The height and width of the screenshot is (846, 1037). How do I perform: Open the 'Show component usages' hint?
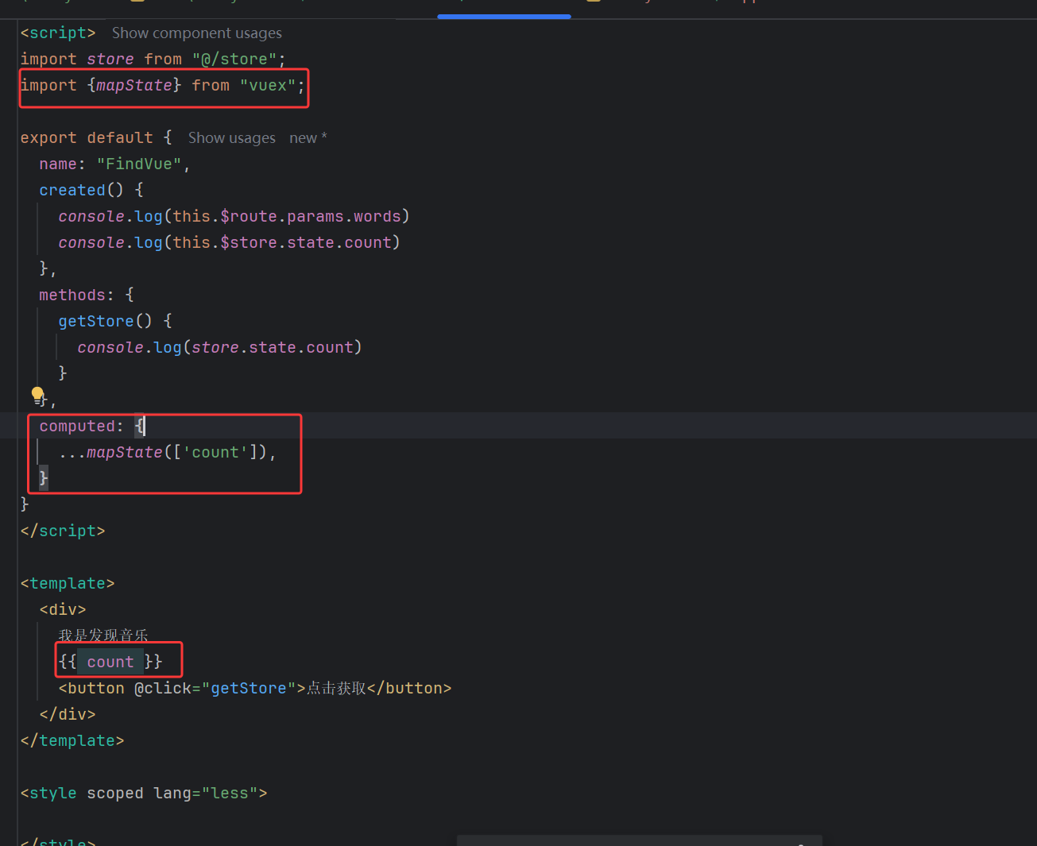pyautogui.click(x=196, y=33)
